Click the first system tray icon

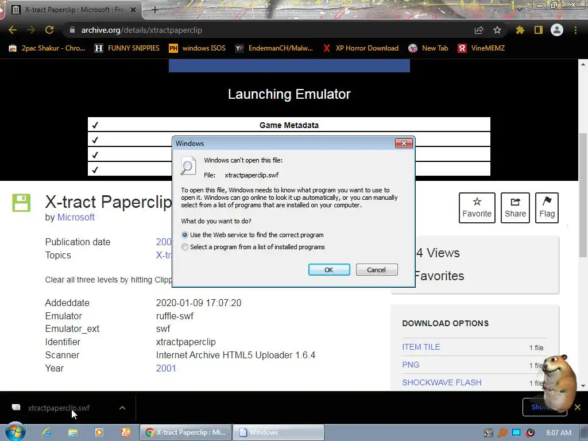[488, 433]
